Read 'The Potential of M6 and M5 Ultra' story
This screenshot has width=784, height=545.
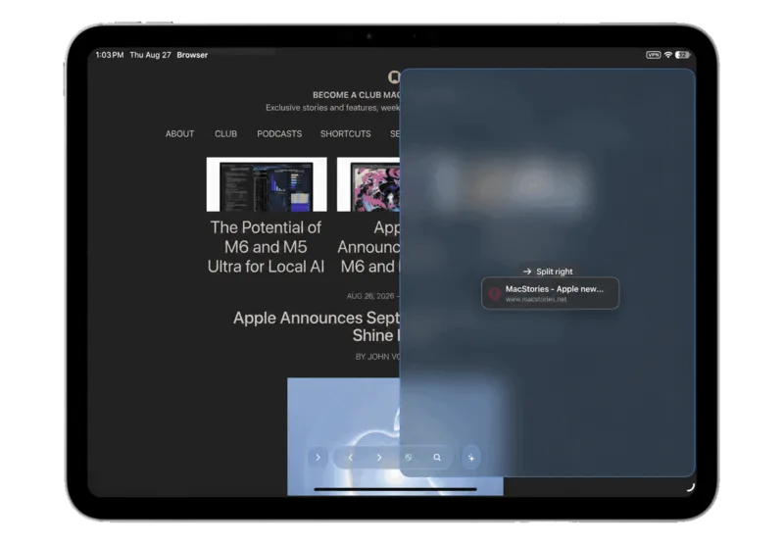[266, 247]
